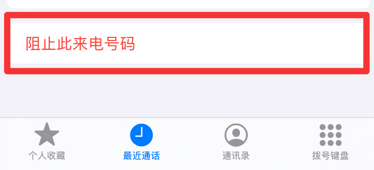Select the 最近通话 tab label
This screenshot has height=170, width=374.
coord(142,156)
